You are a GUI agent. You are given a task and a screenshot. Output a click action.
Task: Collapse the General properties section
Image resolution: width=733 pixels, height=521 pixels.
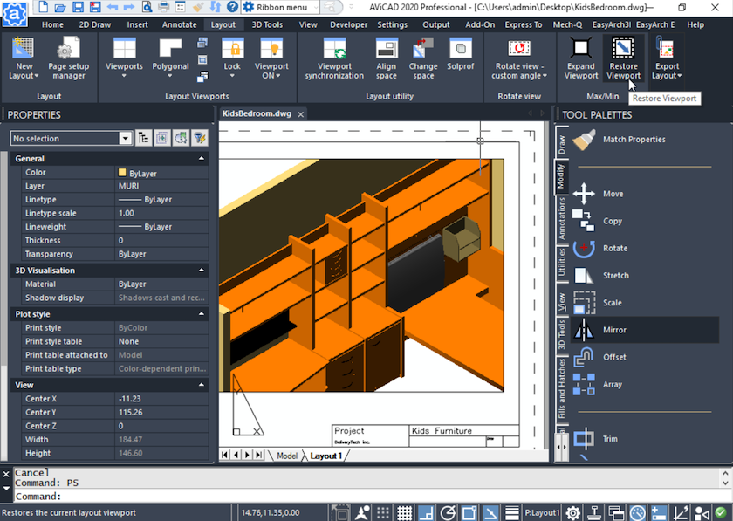[x=202, y=159]
